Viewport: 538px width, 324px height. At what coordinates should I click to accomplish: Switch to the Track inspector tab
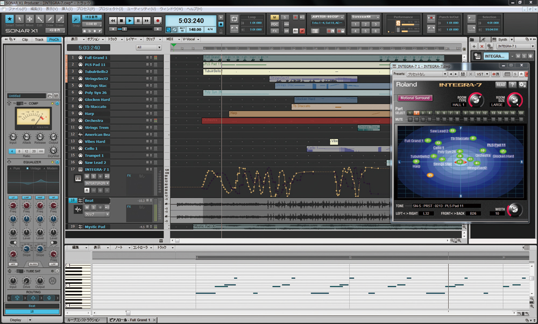(39, 39)
